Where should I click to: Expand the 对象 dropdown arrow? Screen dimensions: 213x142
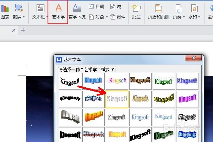click(x=106, y=17)
